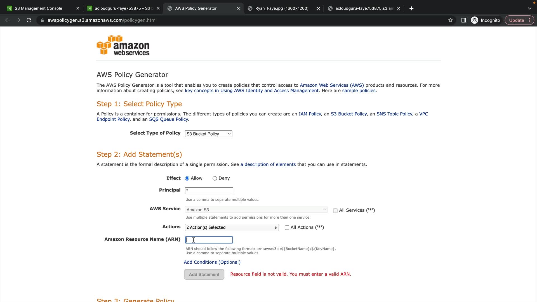Bookmark this page with the star icon
The image size is (537, 302).
click(x=450, y=20)
